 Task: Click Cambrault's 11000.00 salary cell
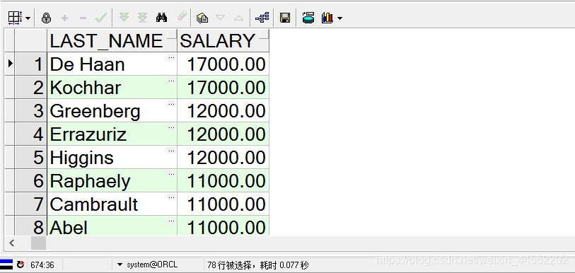coord(223,204)
